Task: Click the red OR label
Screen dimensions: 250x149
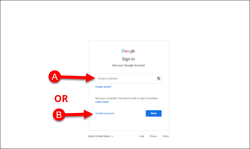Action: pos(61,98)
